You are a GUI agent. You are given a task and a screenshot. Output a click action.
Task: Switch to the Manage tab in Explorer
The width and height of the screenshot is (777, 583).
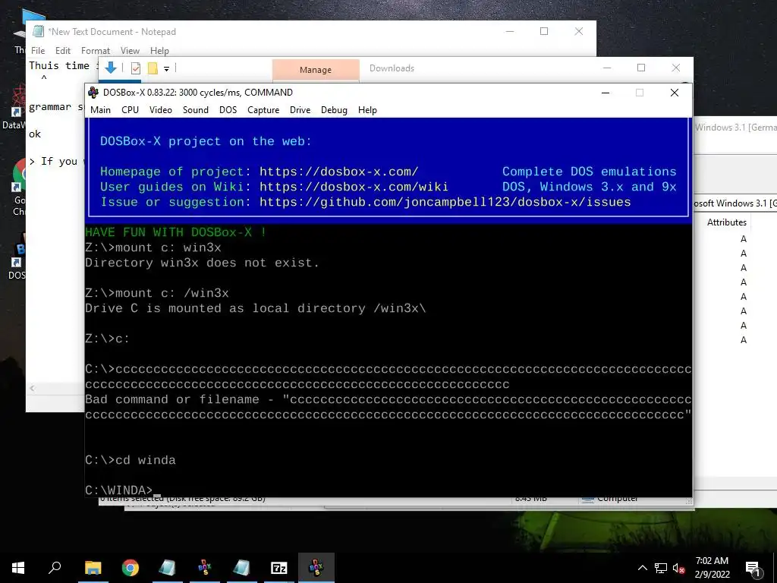[316, 70]
